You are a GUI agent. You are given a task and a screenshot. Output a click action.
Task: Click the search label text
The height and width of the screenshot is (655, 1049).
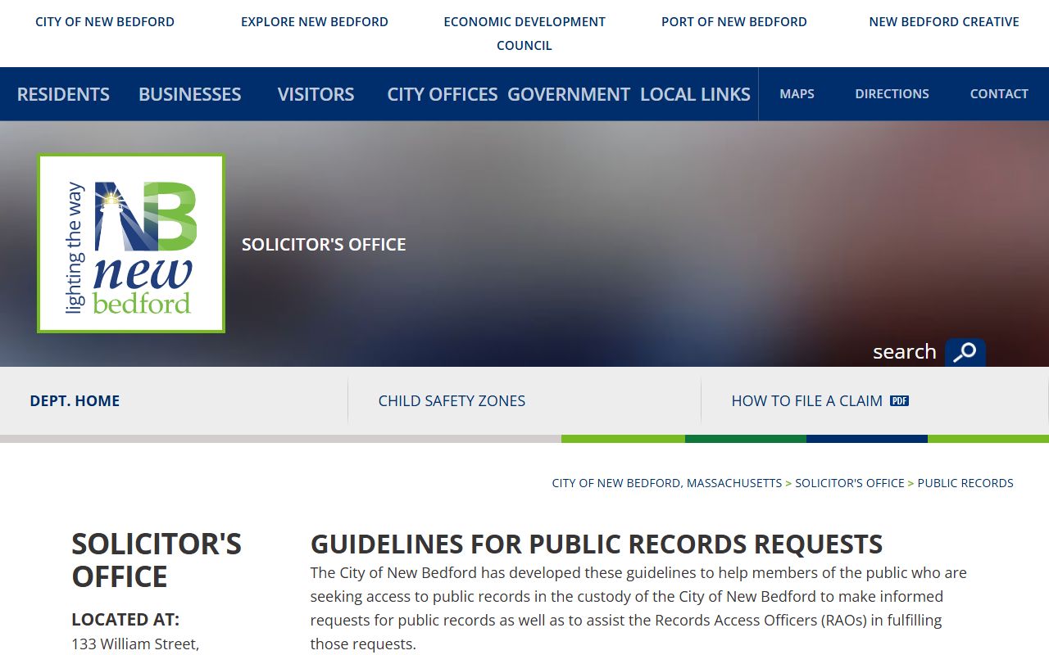pos(905,352)
